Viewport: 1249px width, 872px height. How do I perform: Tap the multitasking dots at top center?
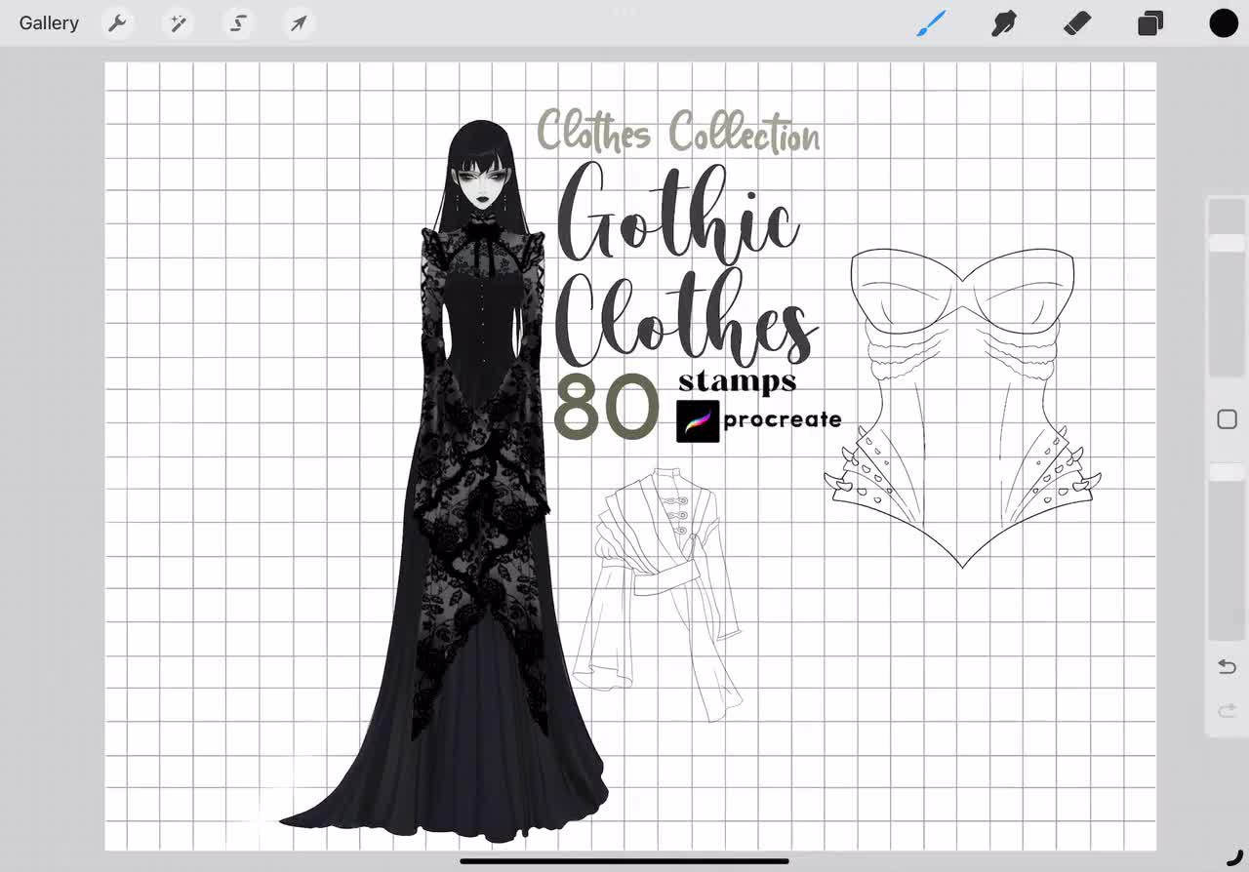(x=624, y=12)
